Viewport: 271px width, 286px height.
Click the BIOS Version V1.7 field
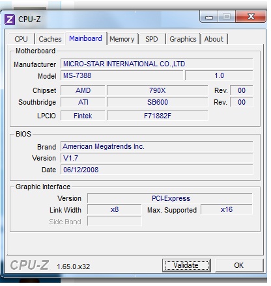click(x=156, y=158)
